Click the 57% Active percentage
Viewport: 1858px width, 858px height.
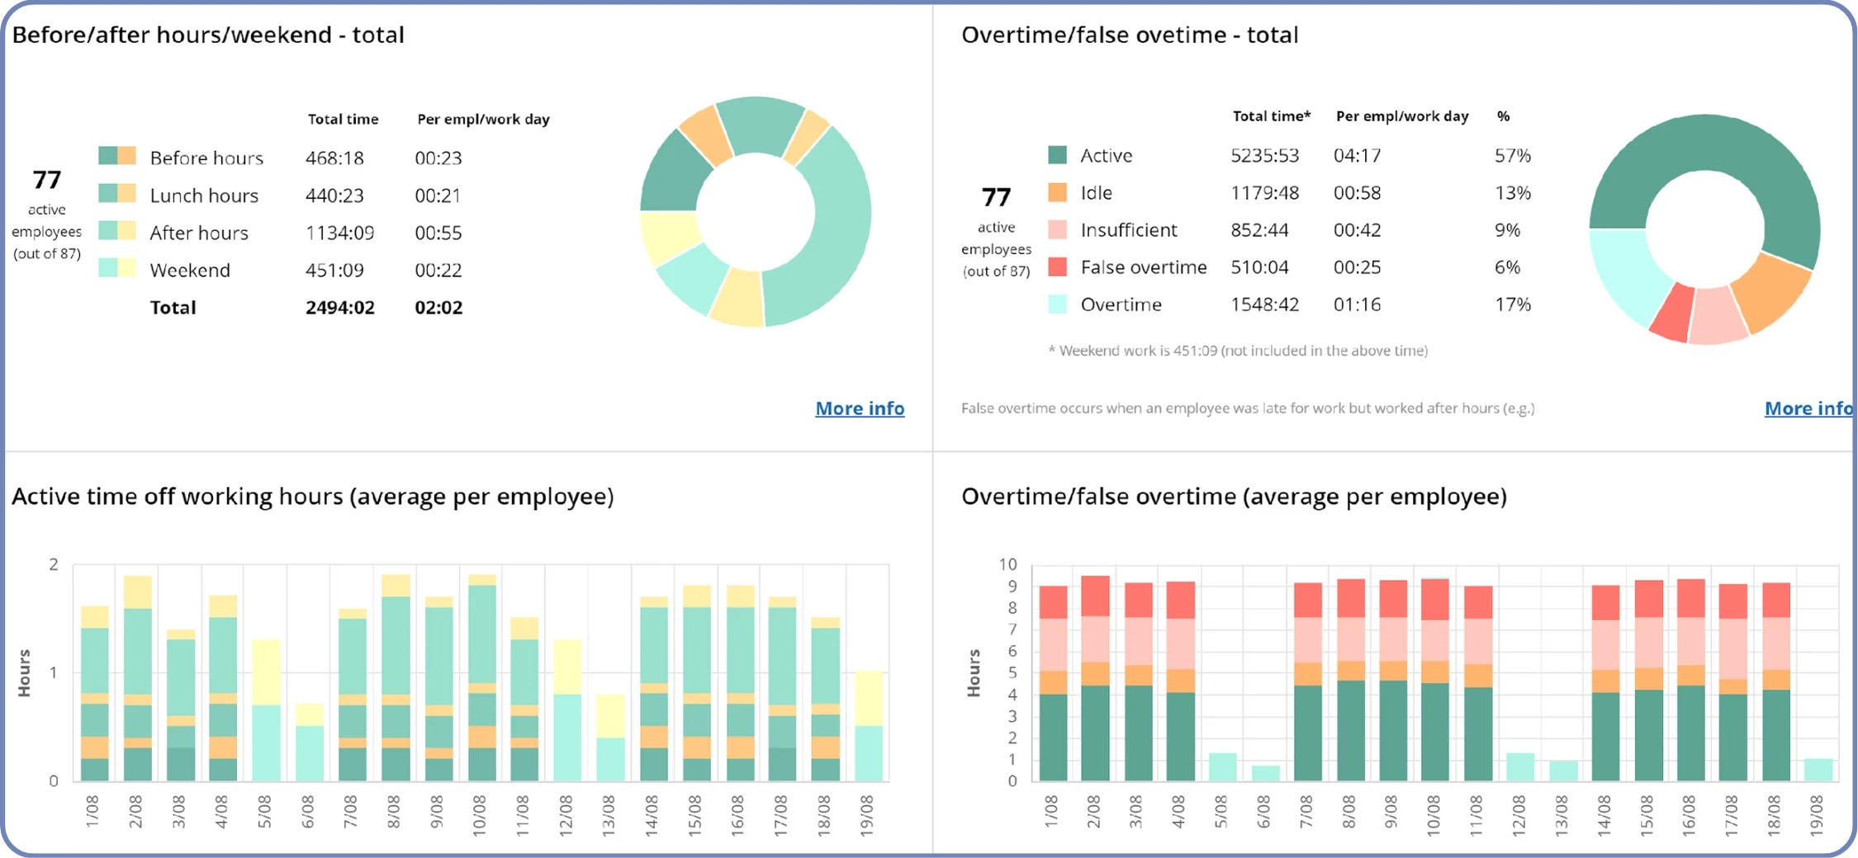1513,155
